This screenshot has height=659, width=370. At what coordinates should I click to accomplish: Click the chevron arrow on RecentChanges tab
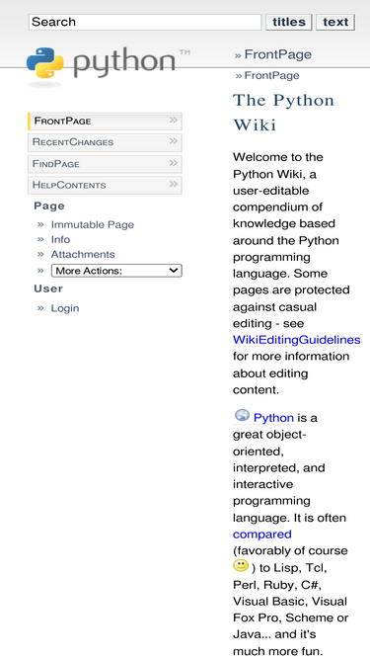pyautogui.click(x=174, y=141)
